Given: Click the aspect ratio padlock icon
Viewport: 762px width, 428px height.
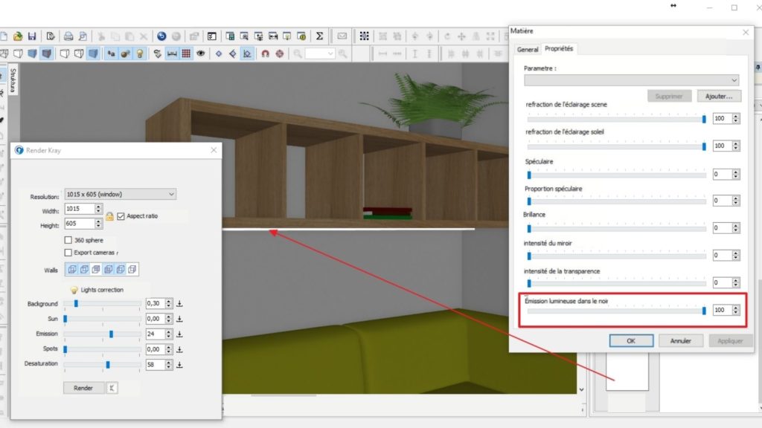Looking at the screenshot, I should [x=109, y=216].
